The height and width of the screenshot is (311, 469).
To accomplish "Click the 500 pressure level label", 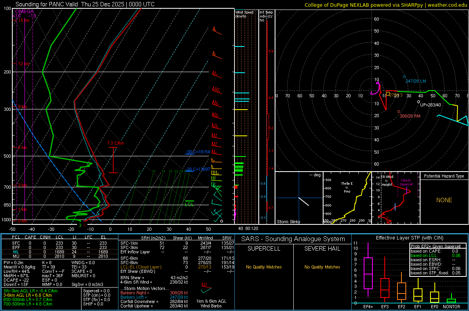I will click(x=7, y=156).
